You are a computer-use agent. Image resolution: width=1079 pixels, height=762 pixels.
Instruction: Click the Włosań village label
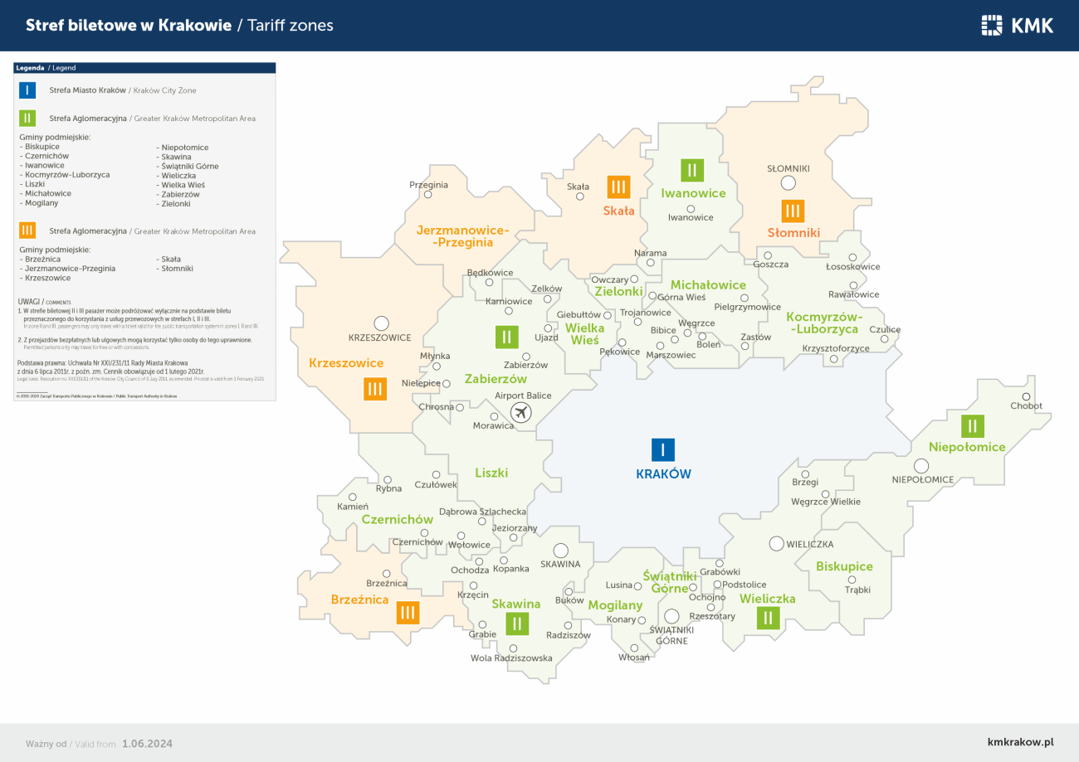point(634,658)
